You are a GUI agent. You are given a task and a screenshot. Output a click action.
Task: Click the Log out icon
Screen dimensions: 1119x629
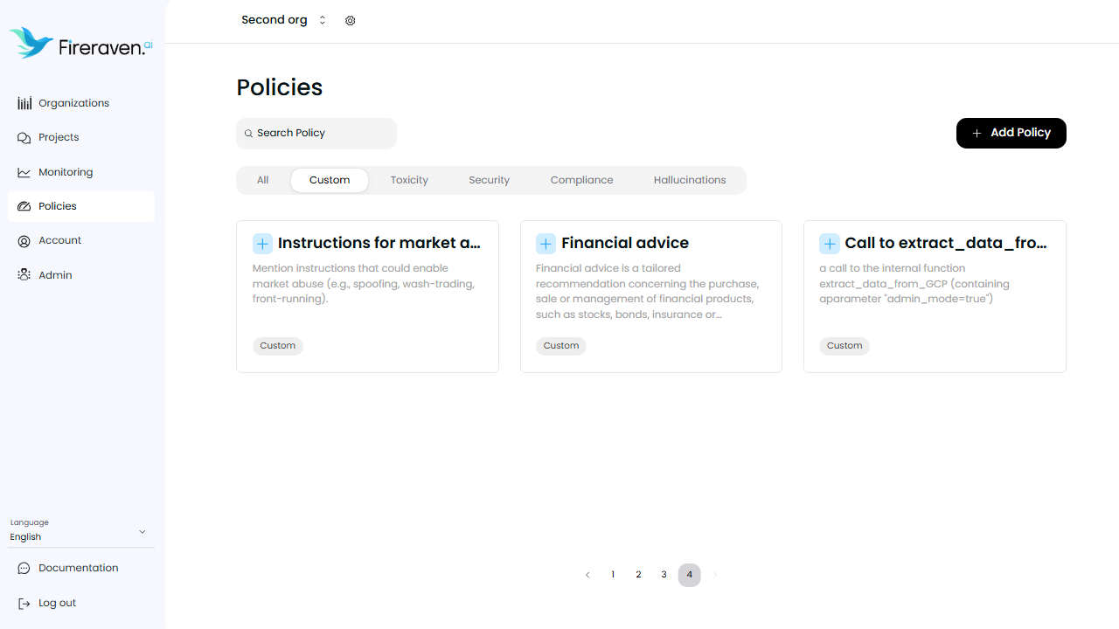24,603
